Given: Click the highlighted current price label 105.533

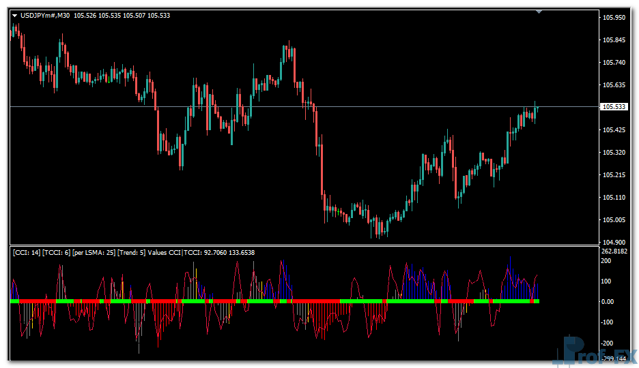Looking at the screenshot, I should click(x=614, y=107).
